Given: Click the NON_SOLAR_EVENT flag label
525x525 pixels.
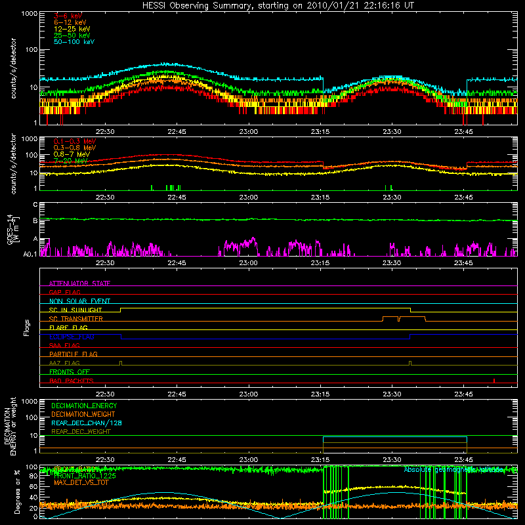Looking at the screenshot, I should 79,301.
